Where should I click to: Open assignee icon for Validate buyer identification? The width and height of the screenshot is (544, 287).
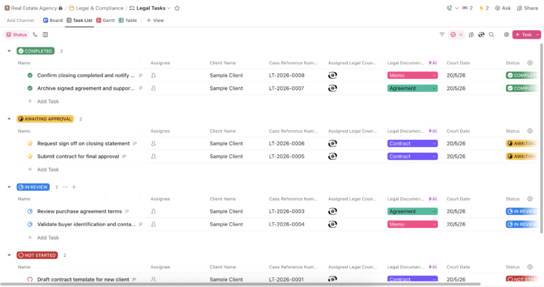tap(153, 224)
